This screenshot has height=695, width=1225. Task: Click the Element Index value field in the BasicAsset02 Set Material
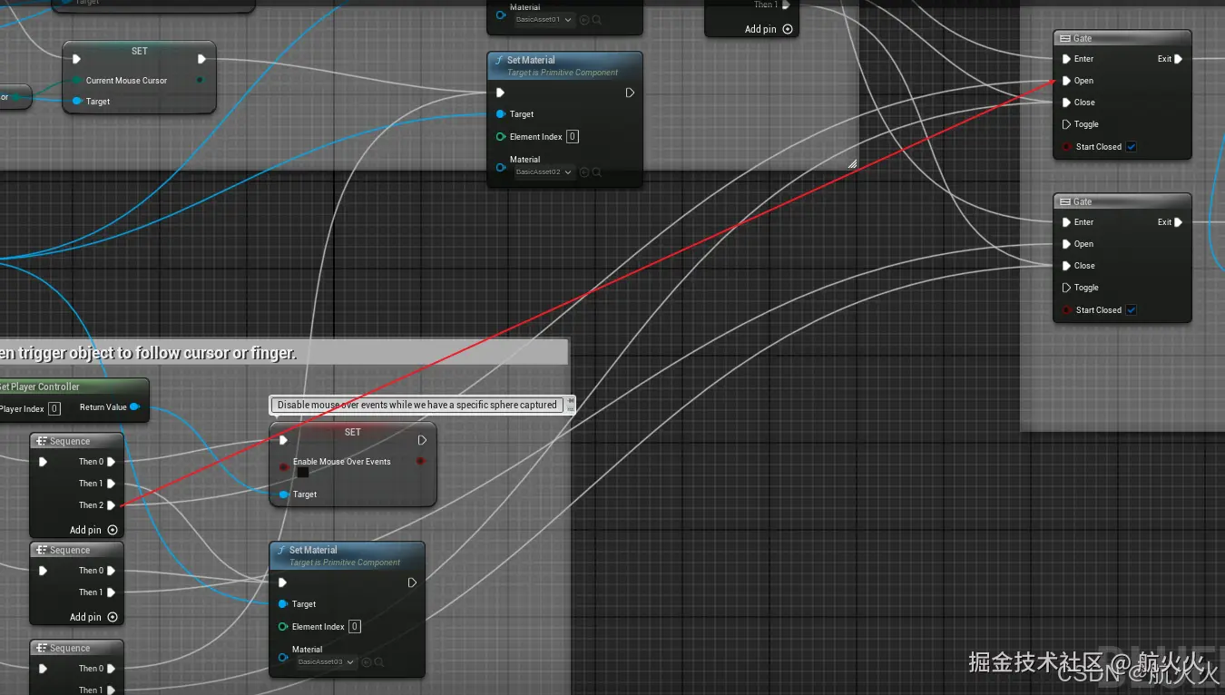573,137
